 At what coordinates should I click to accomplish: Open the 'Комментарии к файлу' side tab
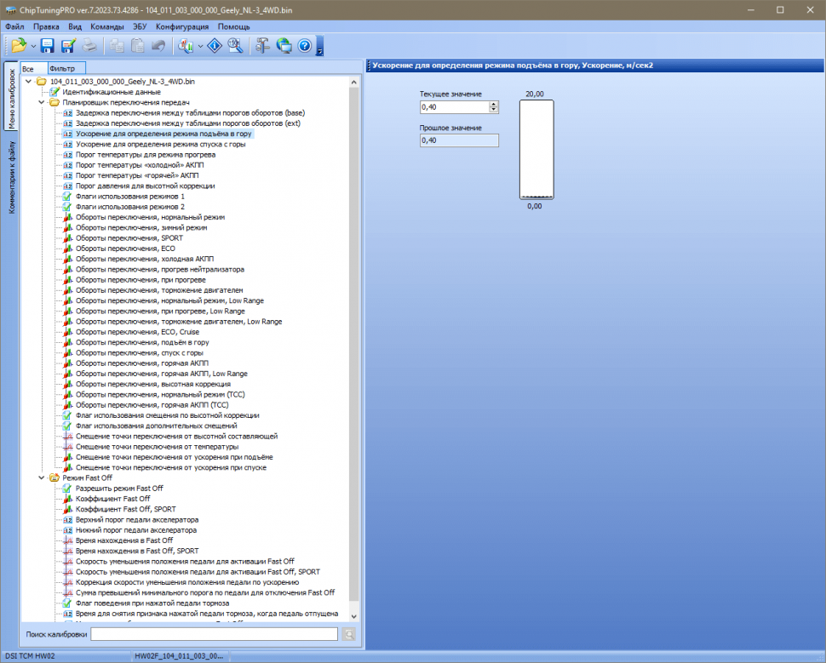click(x=11, y=178)
